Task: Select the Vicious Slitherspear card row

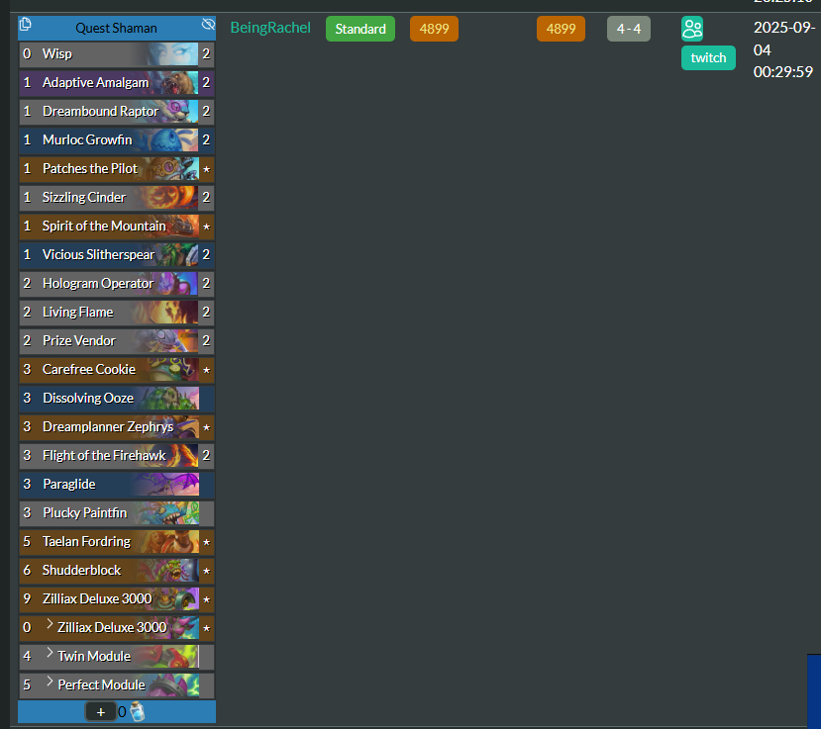Action: [117, 254]
